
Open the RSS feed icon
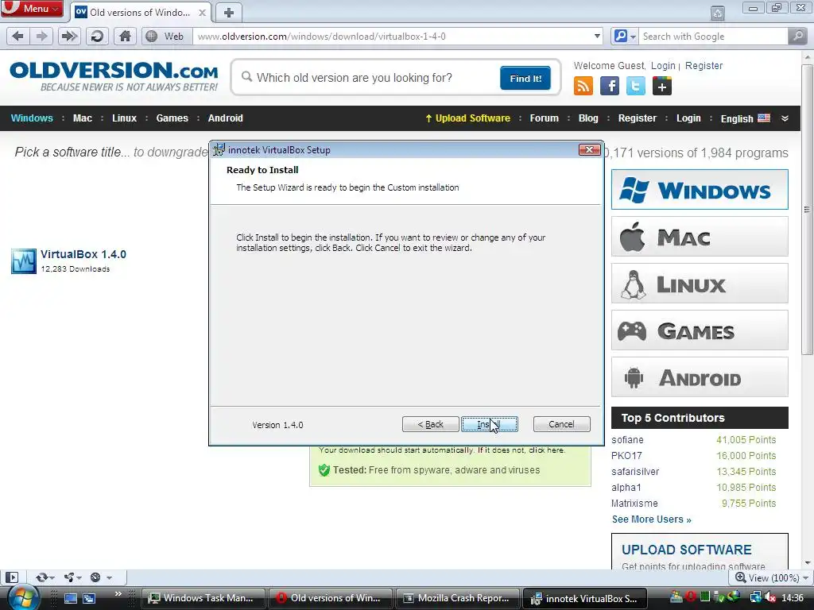(583, 86)
